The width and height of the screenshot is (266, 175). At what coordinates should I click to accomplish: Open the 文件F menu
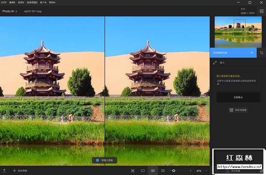[x=3, y=2]
